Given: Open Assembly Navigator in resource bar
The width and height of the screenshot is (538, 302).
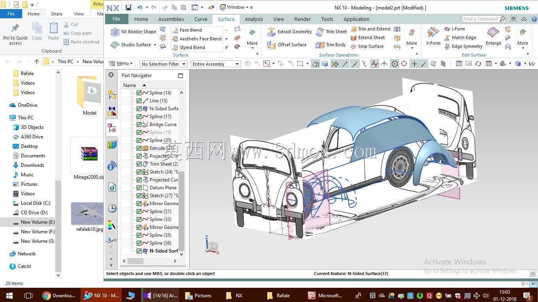Looking at the screenshot, I should [112, 94].
